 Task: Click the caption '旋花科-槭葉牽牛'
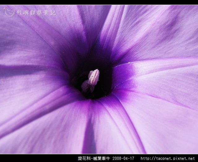(x=94, y=158)
